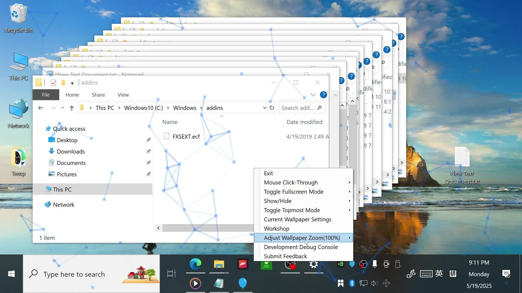Click the horizontal scrollbar's left arrow
Viewport: 522px width, 293px height.
[x=159, y=228]
